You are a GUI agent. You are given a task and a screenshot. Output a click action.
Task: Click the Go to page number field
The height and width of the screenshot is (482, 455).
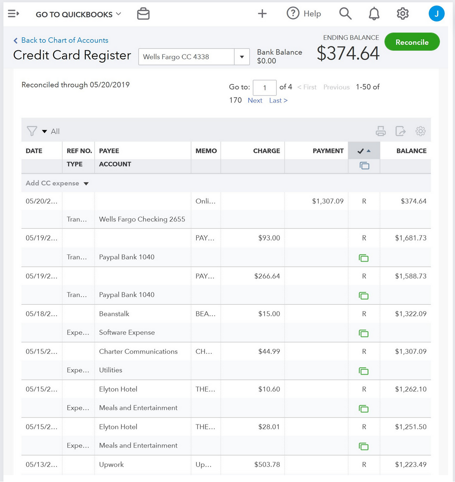coord(265,87)
